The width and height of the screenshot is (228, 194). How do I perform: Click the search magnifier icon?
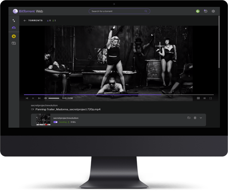(146, 11)
